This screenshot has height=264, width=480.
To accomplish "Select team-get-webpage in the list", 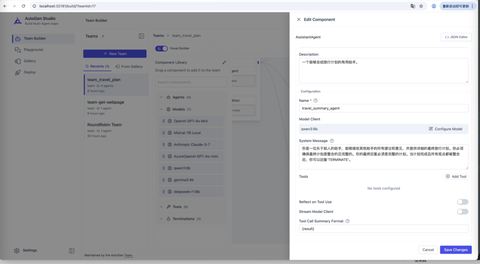I will coord(116,107).
